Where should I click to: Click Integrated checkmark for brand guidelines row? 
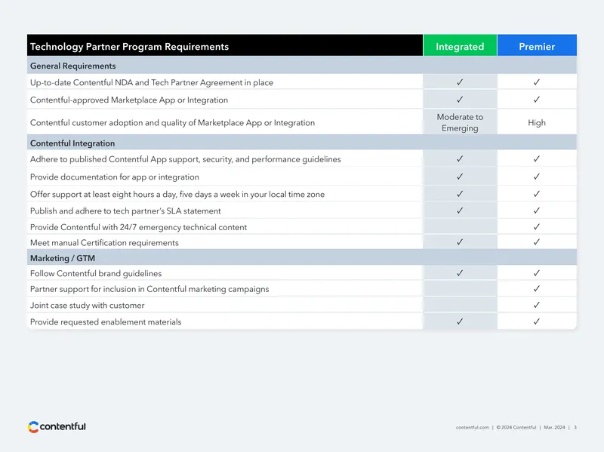(x=460, y=273)
